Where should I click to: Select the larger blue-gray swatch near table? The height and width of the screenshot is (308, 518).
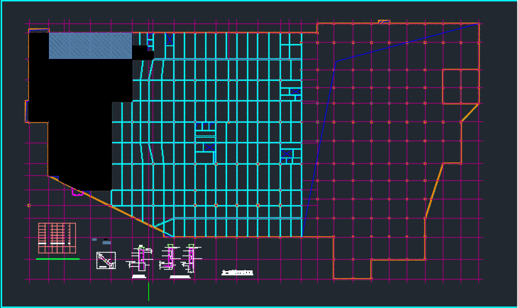pos(106,243)
